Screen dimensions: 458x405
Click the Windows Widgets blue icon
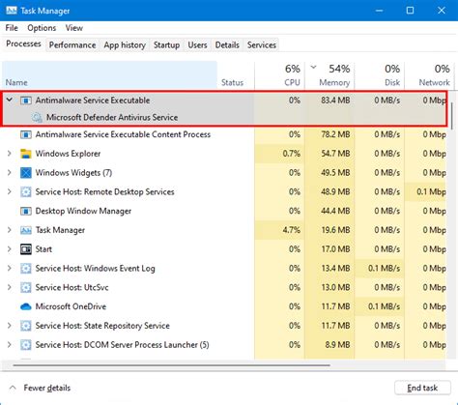coord(26,173)
